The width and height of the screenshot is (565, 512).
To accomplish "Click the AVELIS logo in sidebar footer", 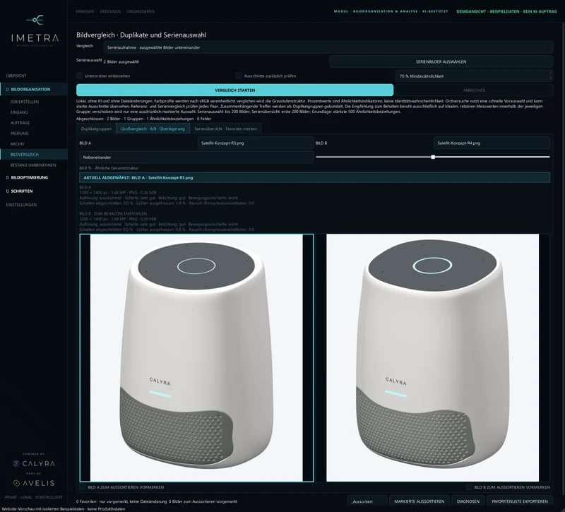I will click(x=34, y=483).
